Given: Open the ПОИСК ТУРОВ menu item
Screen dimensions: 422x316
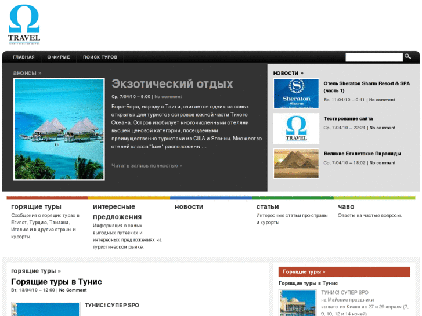Looking at the screenshot, I should (100, 57).
